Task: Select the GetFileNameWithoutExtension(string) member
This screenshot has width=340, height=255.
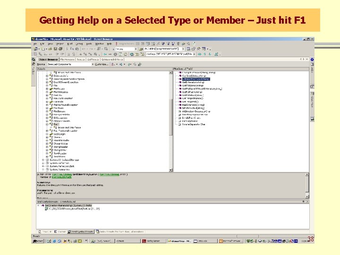Action: [x=202, y=89]
